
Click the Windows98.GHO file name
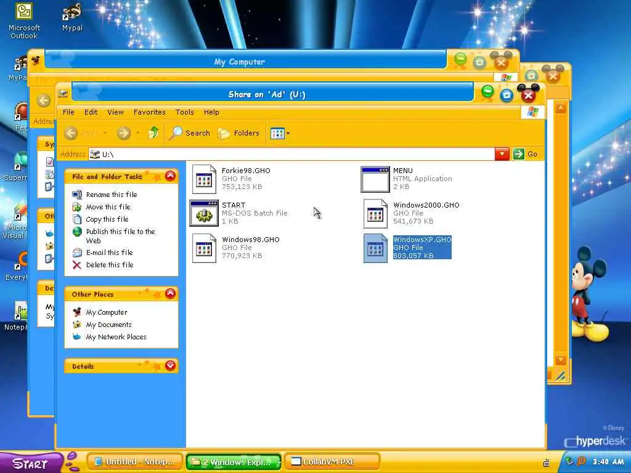coord(251,240)
